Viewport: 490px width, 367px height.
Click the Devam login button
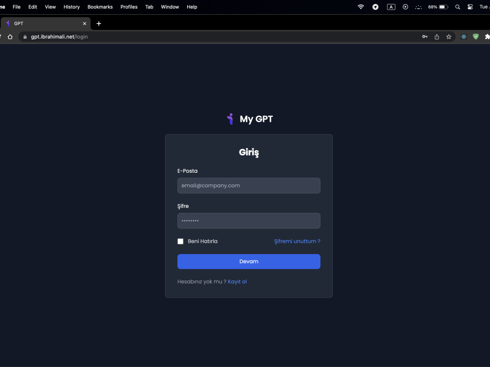pyautogui.click(x=248, y=261)
